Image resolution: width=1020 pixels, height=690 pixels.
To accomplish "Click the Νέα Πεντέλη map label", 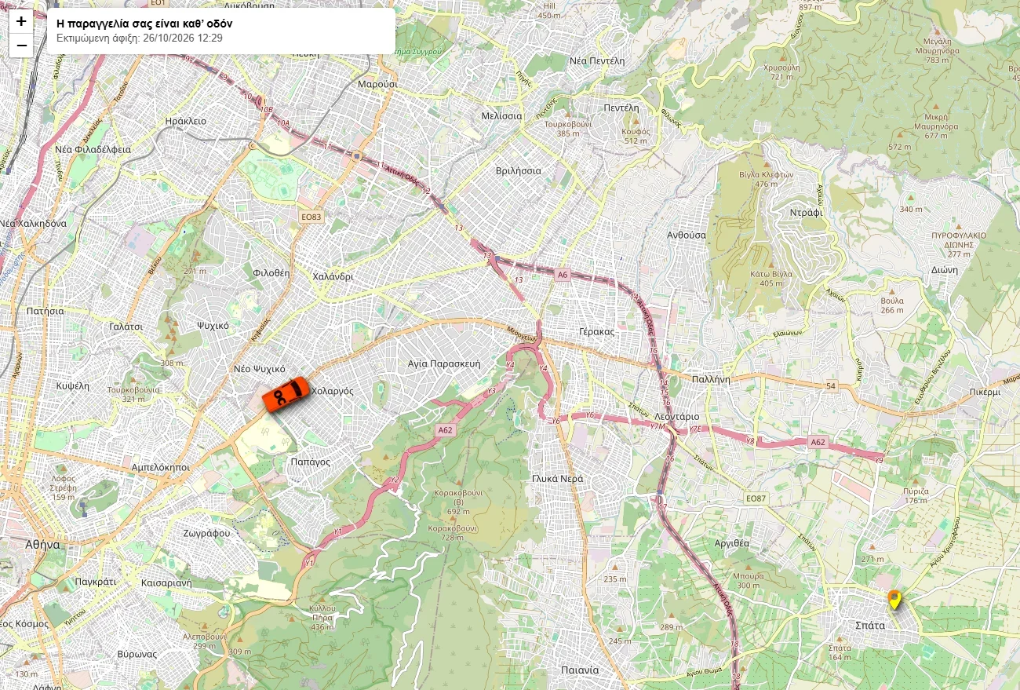I will click(x=597, y=60).
